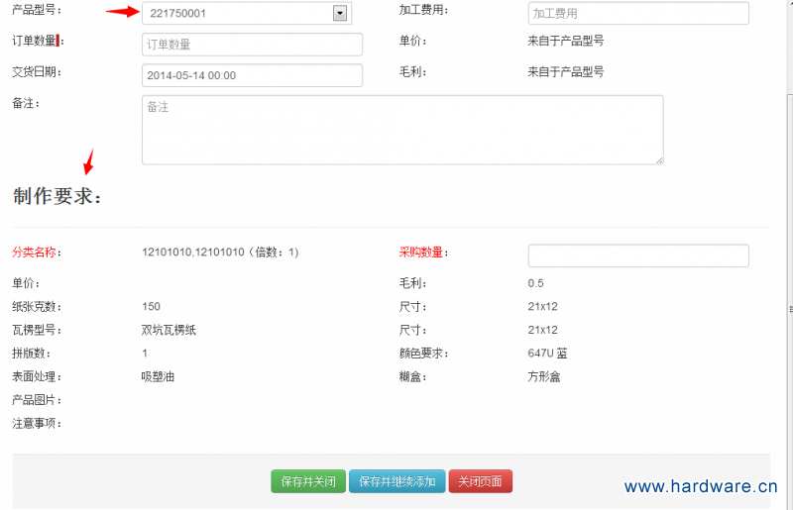Screen dimensions: 793x510
Task: Click the 加工费用 input field
Action: click(x=637, y=13)
